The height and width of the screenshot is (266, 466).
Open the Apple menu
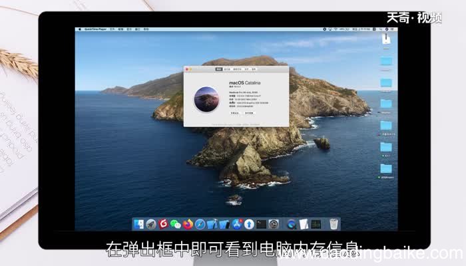[80, 29]
